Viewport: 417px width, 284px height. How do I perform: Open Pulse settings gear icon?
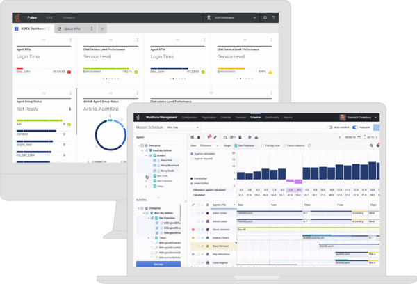(265, 17)
